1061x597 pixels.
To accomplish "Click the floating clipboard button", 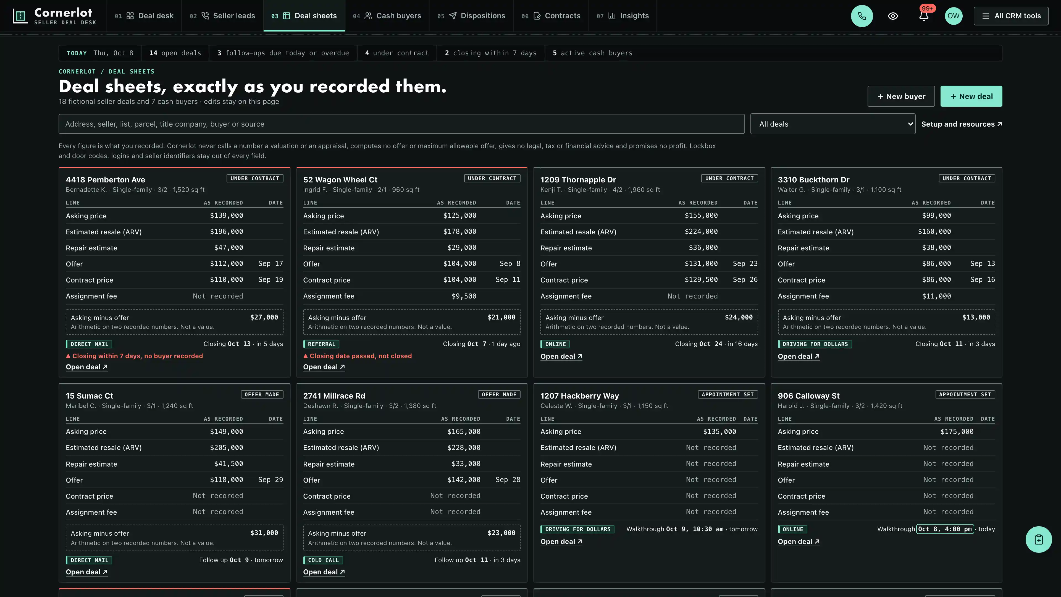I will (x=1038, y=539).
